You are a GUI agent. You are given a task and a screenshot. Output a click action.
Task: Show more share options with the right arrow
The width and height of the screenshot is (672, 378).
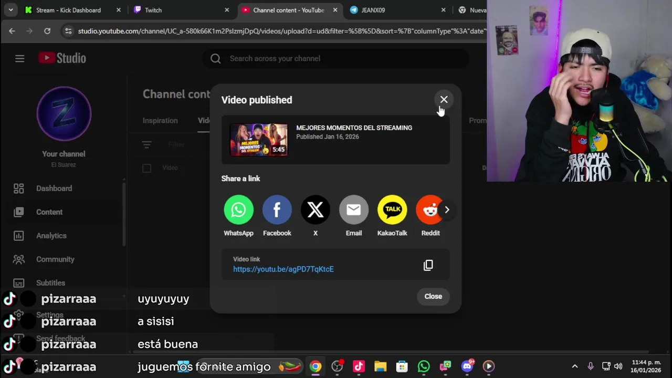point(447,210)
